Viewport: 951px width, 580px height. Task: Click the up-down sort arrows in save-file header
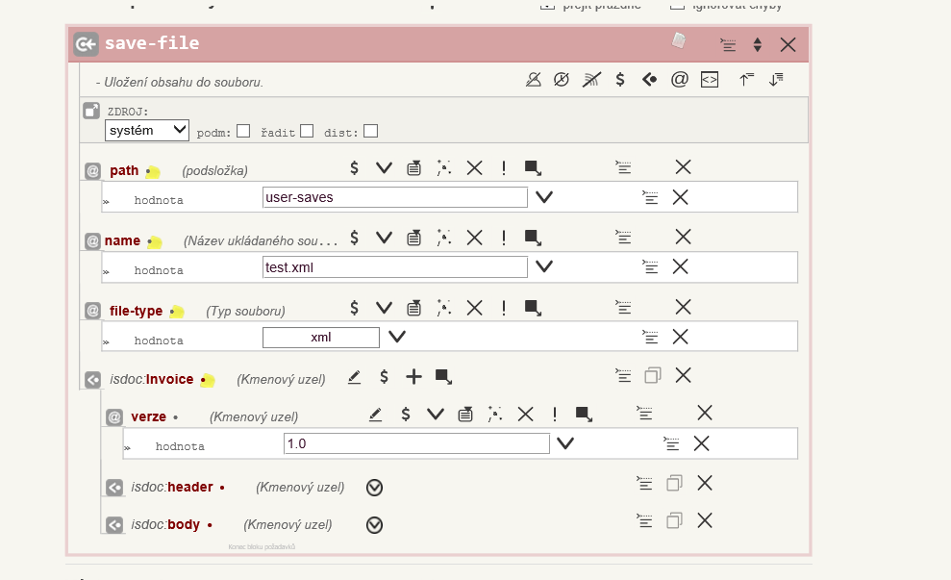coord(757,44)
